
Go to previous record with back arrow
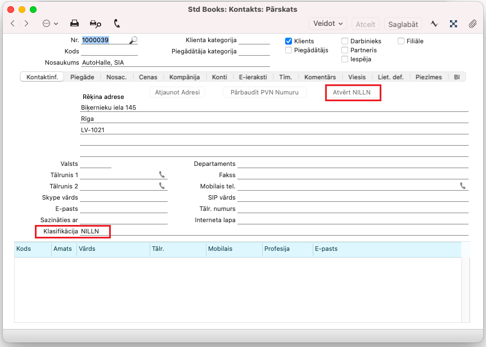[x=13, y=24]
